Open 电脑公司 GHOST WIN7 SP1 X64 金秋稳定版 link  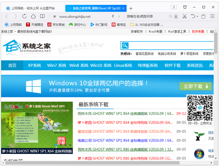[x=126, y=140]
